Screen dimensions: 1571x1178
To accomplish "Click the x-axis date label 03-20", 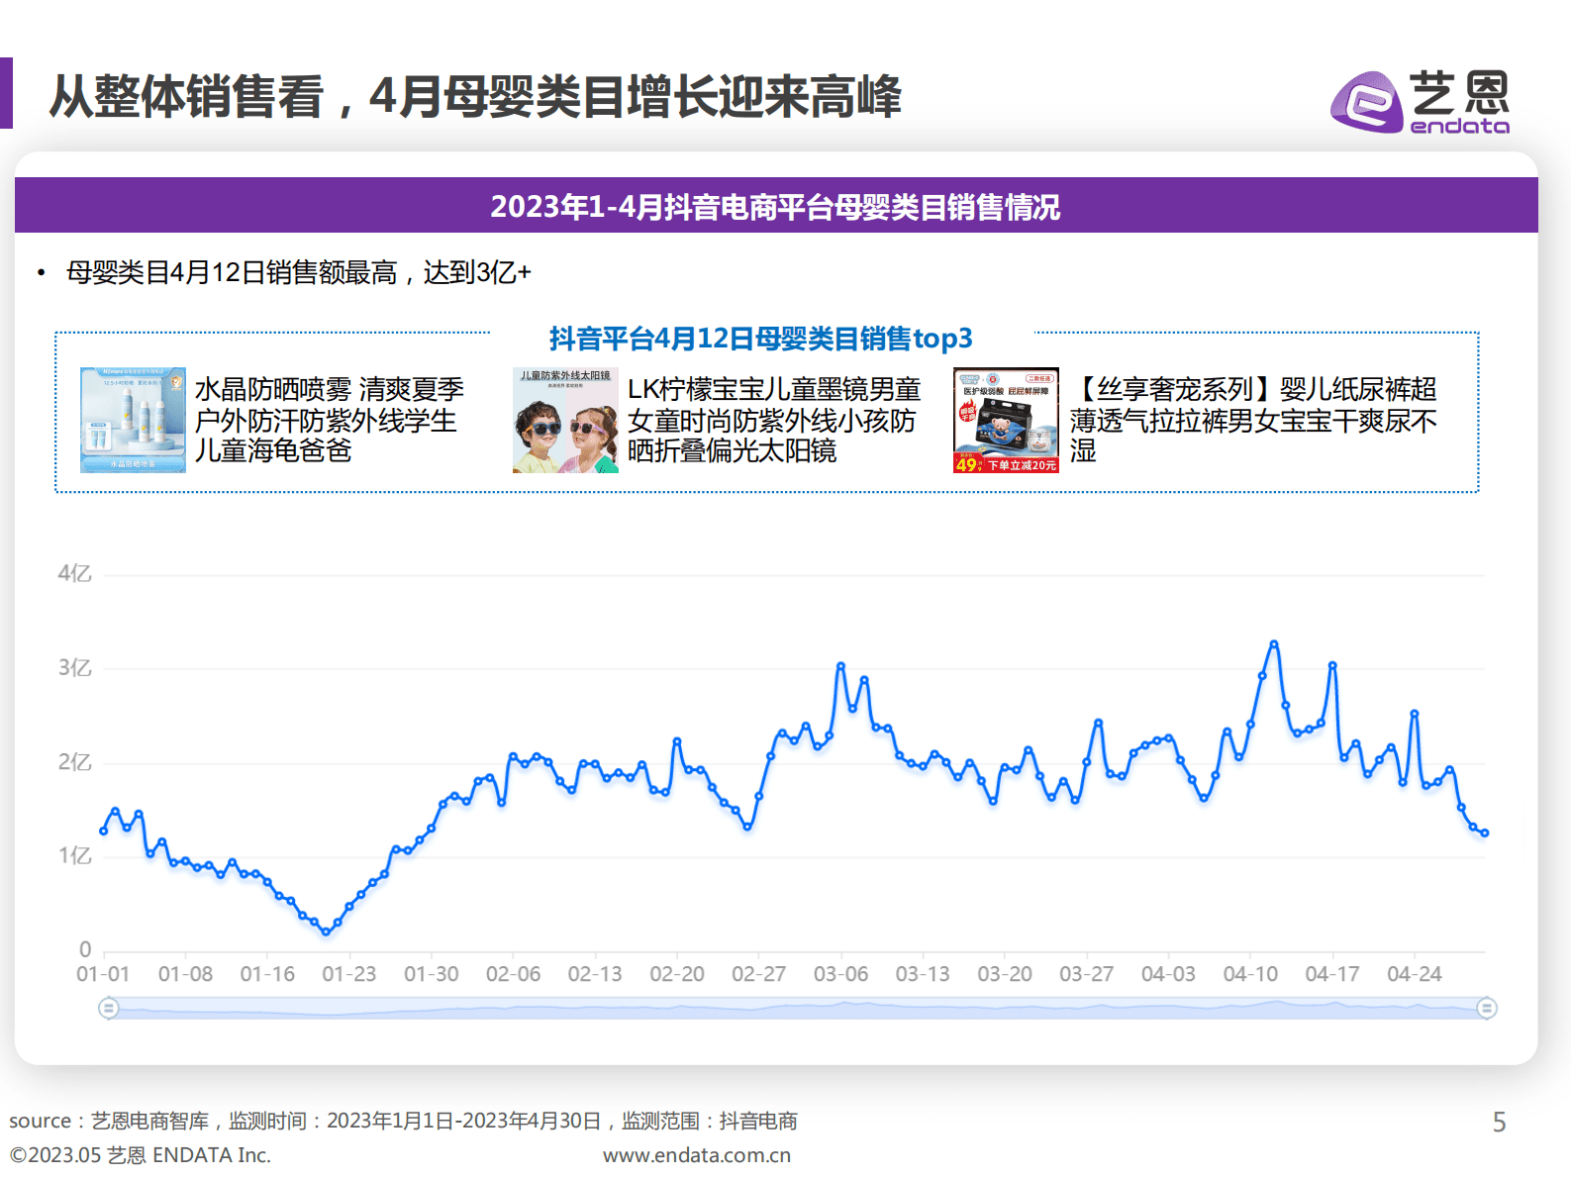I will click(1005, 974).
